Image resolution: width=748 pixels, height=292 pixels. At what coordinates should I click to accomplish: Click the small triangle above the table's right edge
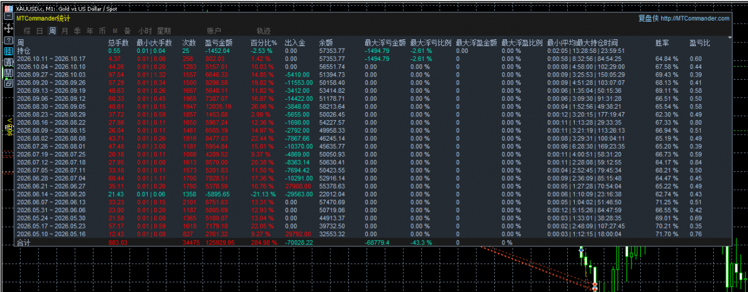coord(729,36)
